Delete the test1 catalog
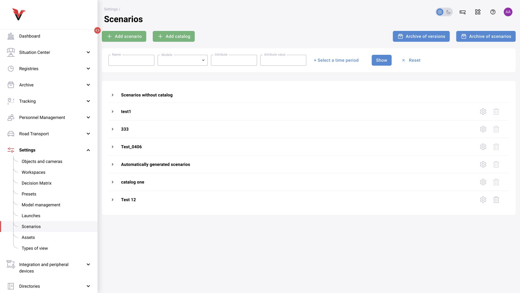Image resolution: width=520 pixels, height=293 pixels. pyautogui.click(x=496, y=112)
